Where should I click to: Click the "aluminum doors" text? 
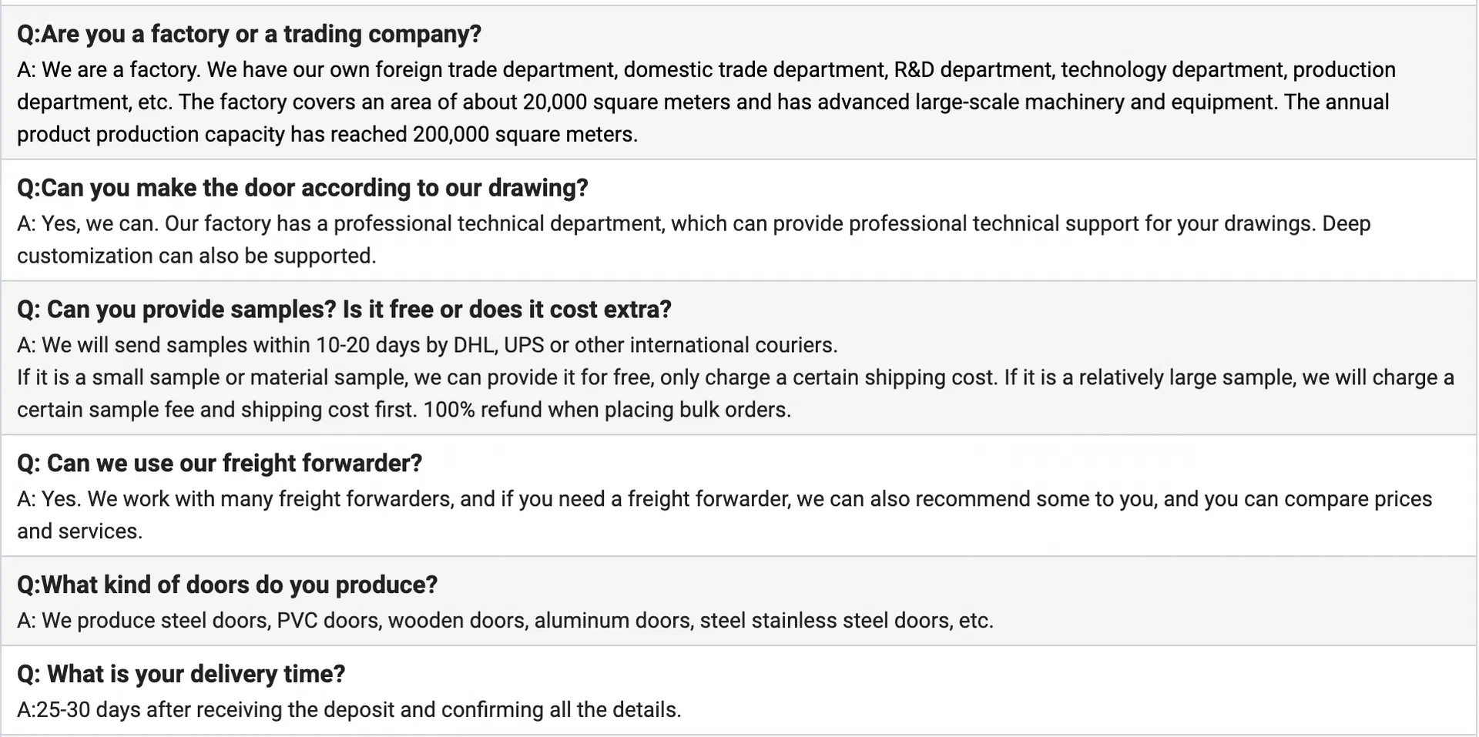[x=612, y=621]
